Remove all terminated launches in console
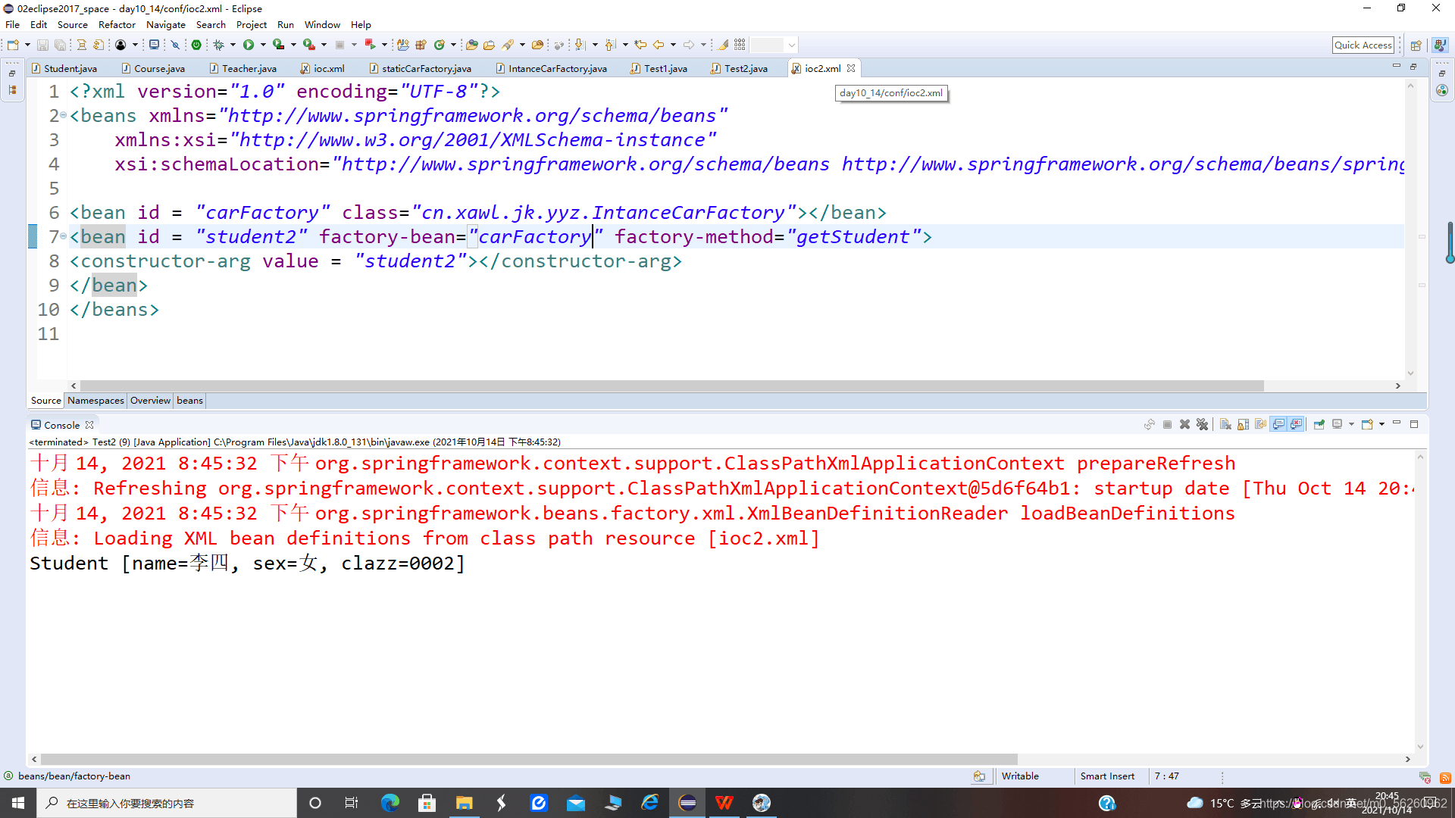Viewport: 1455px width, 818px height. (1202, 425)
